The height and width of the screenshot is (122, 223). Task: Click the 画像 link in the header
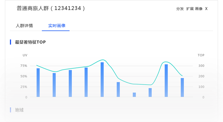pos(199,9)
